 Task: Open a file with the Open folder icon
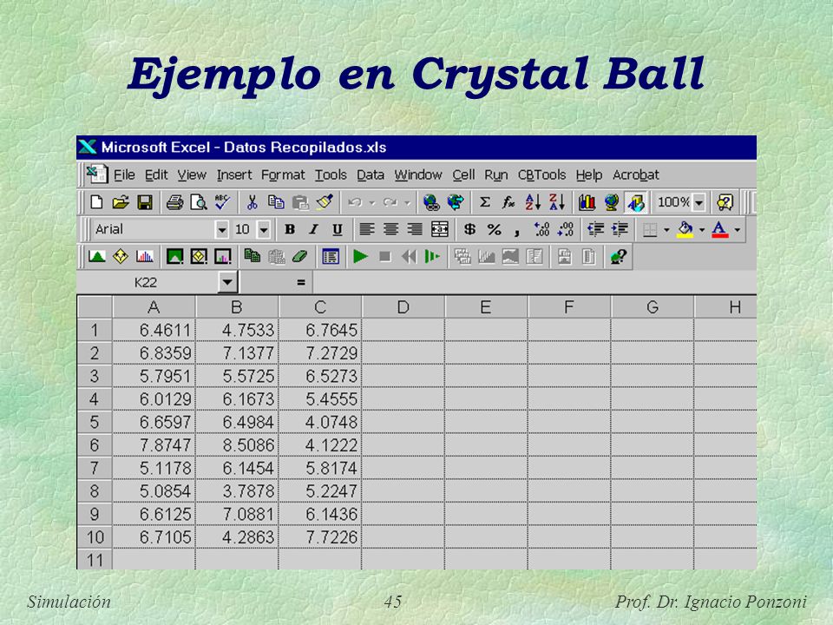121,202
